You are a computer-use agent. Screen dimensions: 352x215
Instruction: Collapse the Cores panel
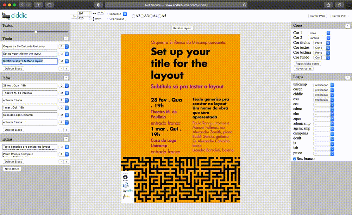point(347,26)
